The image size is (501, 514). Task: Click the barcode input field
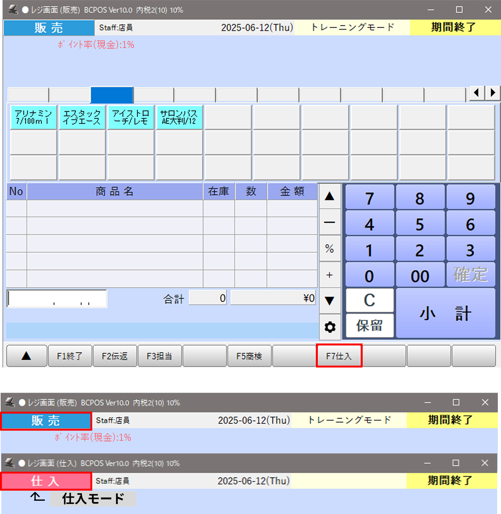57,299
